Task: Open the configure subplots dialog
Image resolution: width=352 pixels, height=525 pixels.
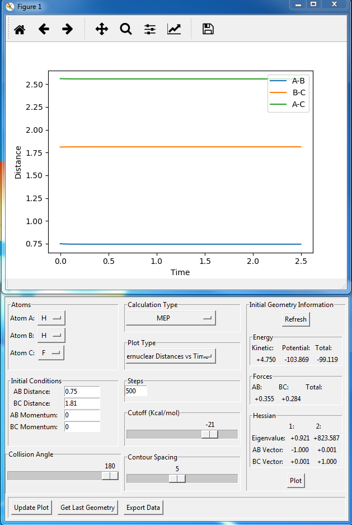Action: [150, 30]
